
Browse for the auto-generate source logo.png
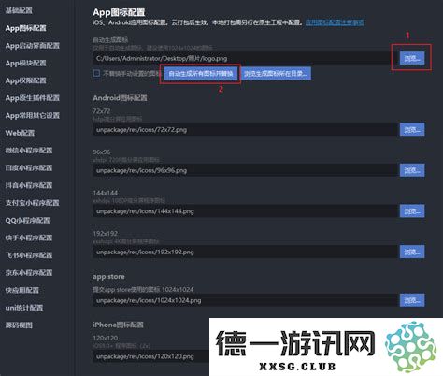click(412, 58)
